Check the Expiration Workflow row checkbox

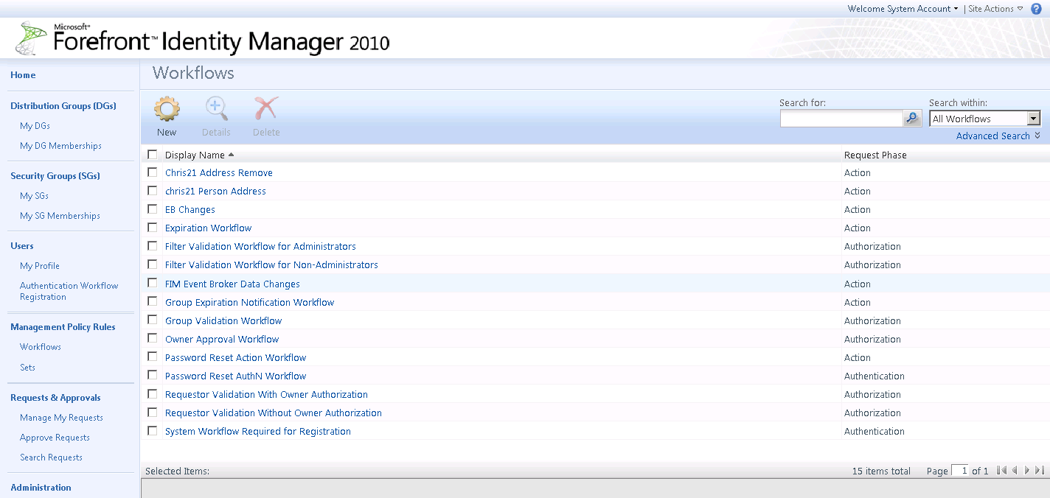tap(153, 228)
